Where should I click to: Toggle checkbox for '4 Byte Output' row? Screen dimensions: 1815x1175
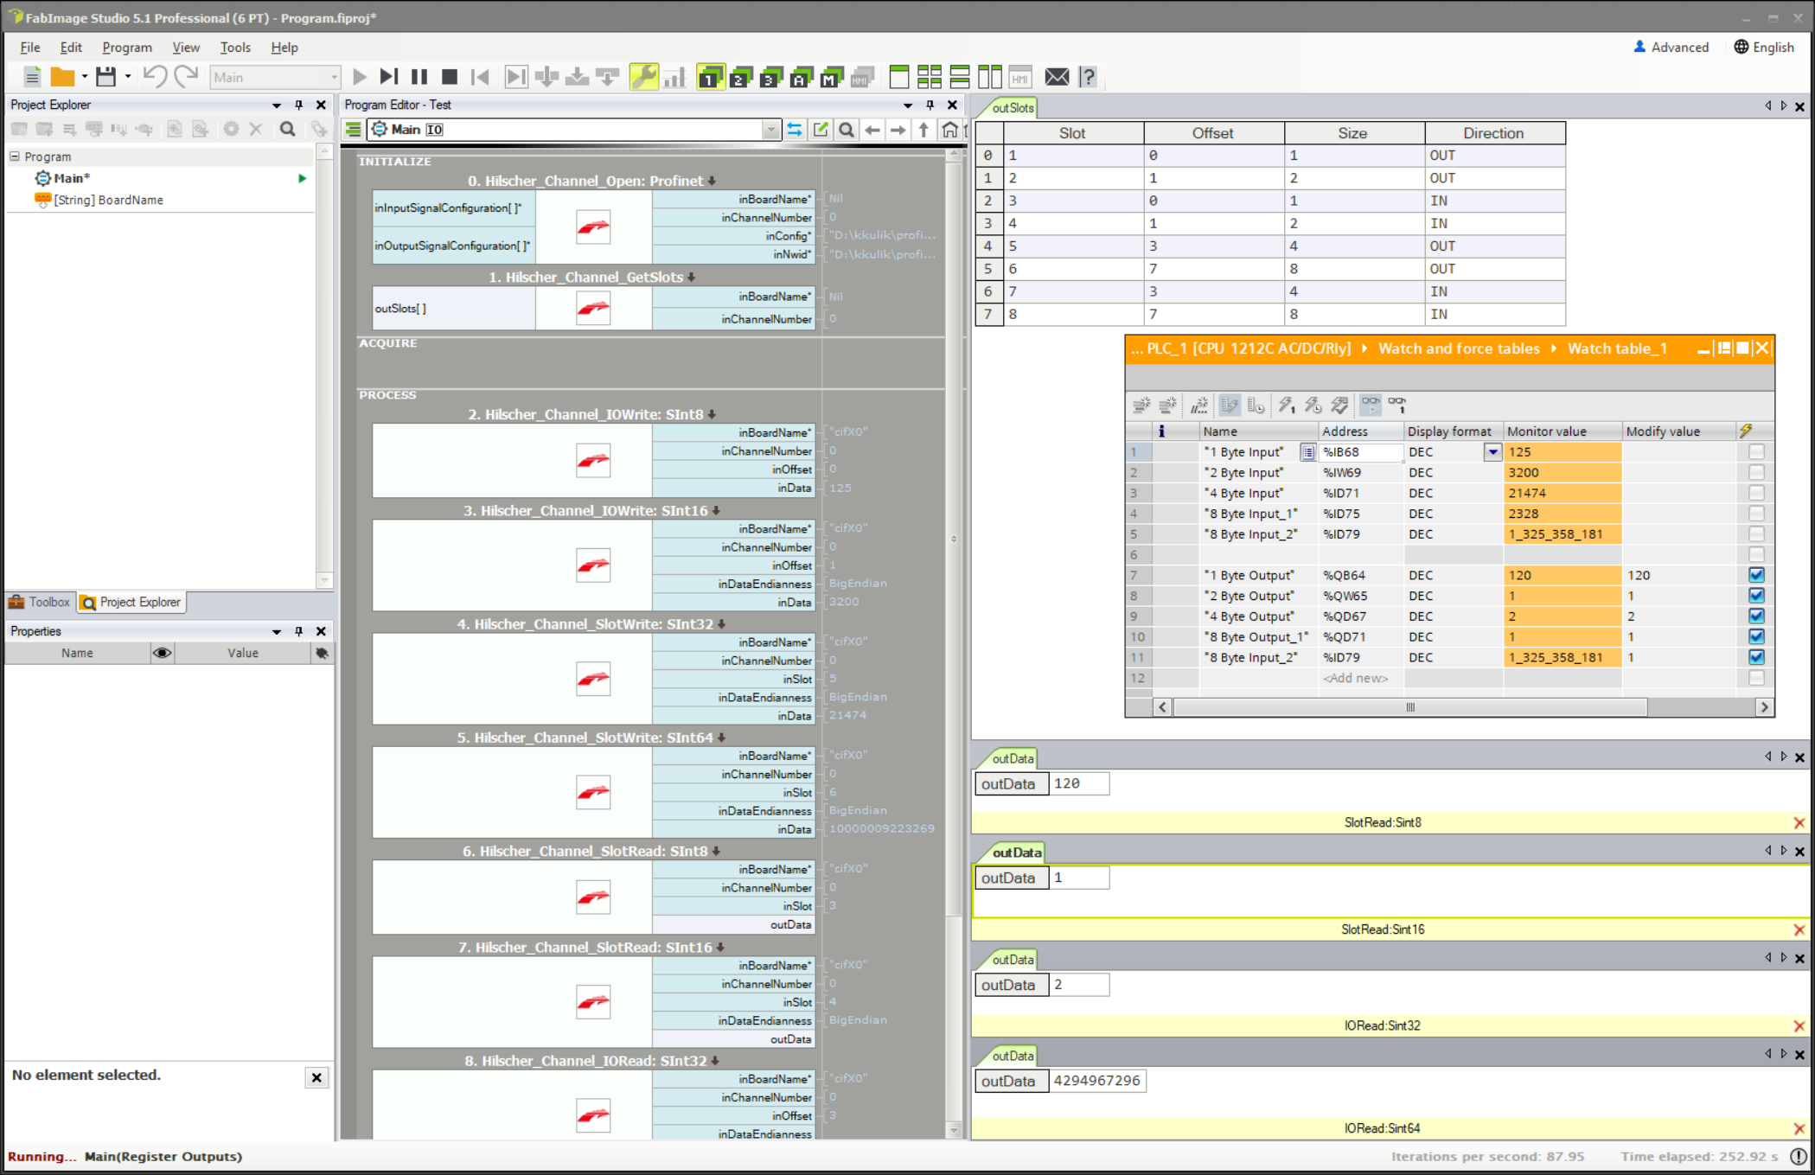(x=1756, y=616)
